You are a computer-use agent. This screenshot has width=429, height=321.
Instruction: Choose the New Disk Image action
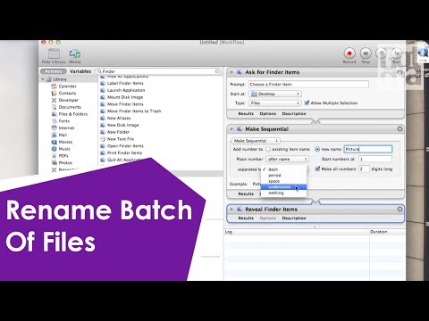click(122, 125)
